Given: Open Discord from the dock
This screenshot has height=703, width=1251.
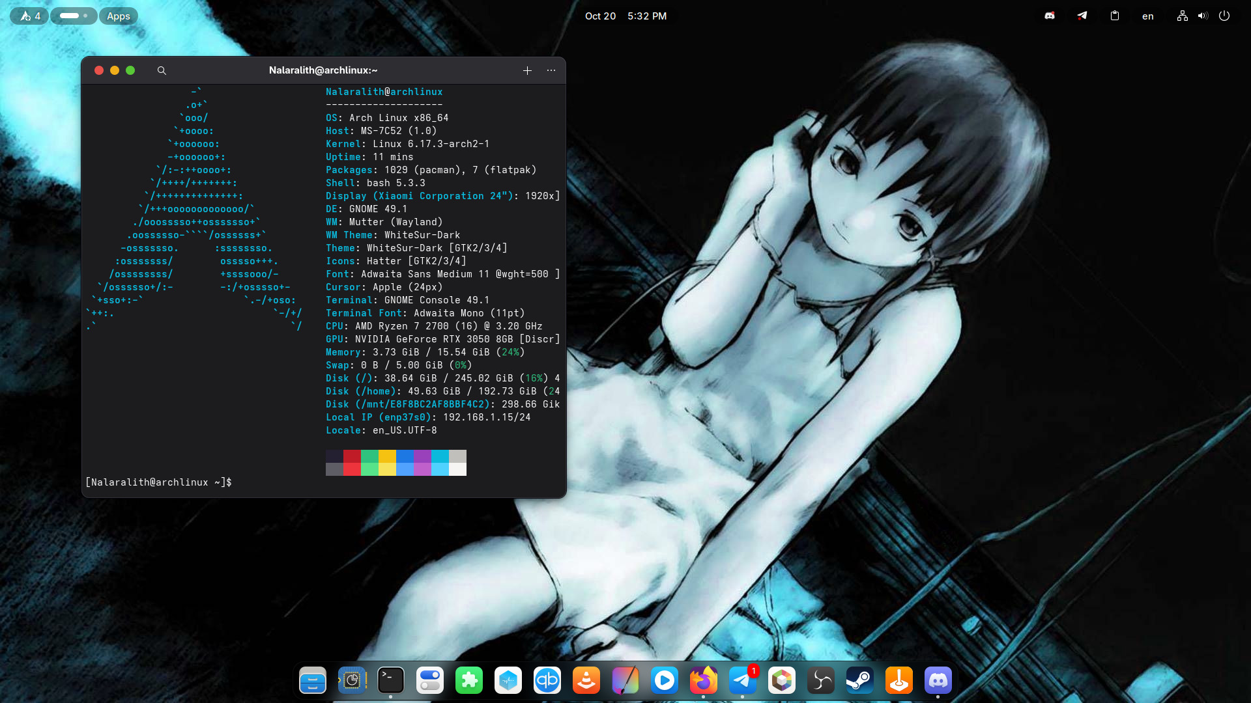Looking at the screenshot, I should [x=938, y=681].
